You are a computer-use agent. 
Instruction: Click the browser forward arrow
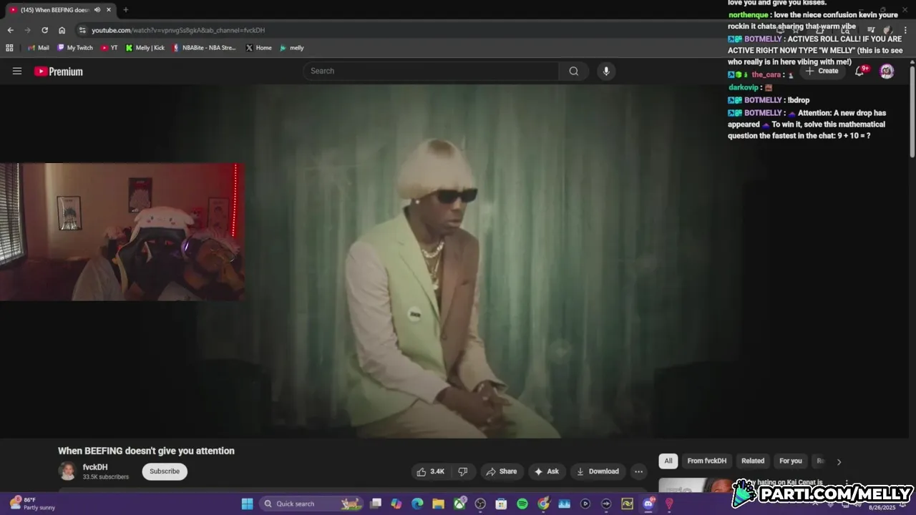click(27, 30)
